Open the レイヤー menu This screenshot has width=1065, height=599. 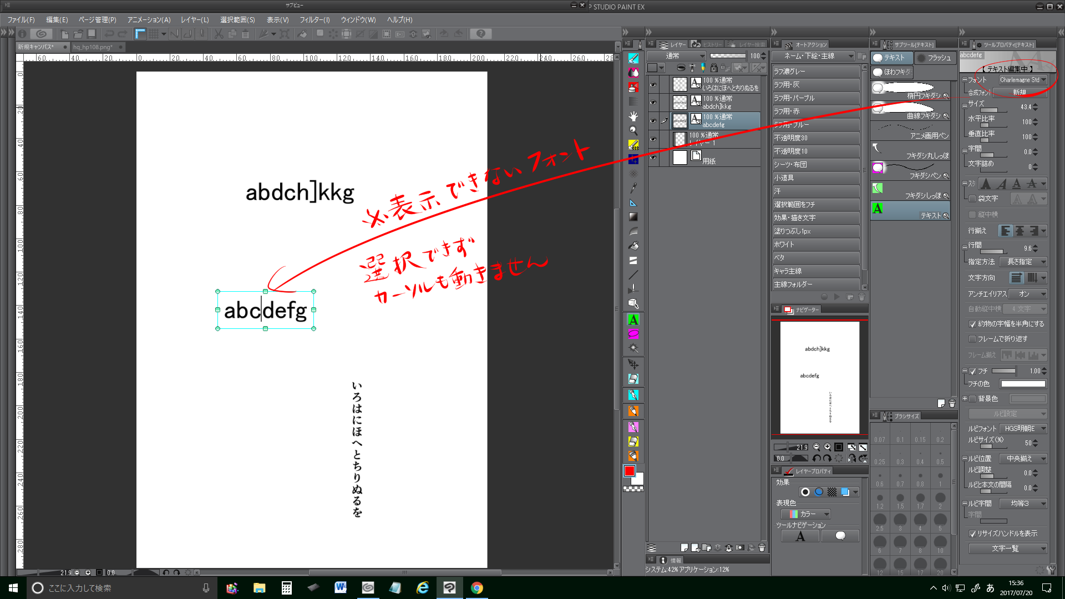point(195,20)
